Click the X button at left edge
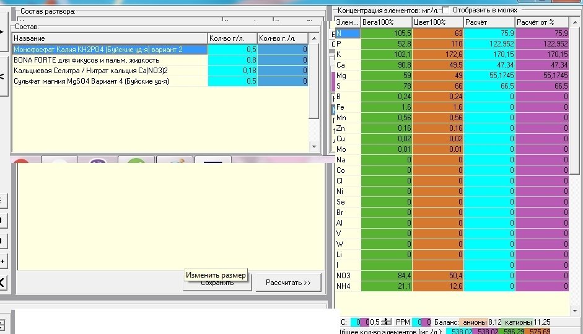 (2, 283)
